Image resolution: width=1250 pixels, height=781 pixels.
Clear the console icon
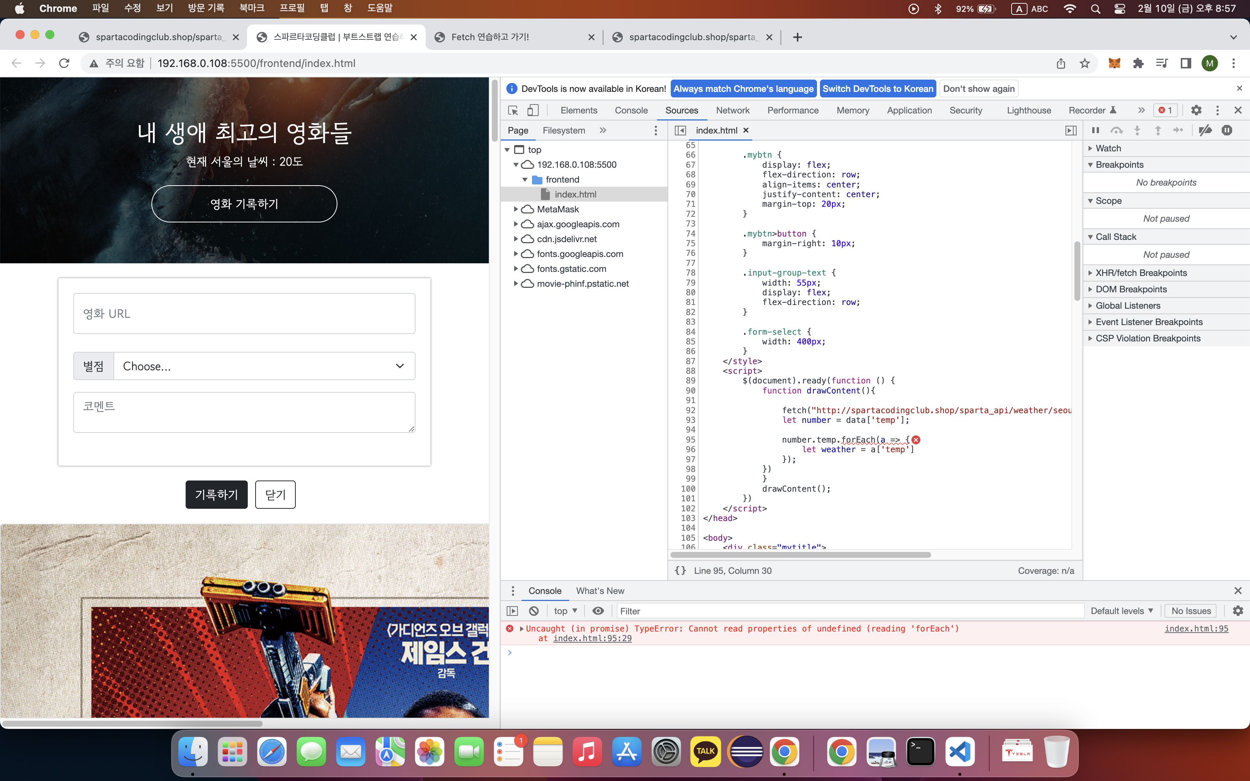point(533,611)
